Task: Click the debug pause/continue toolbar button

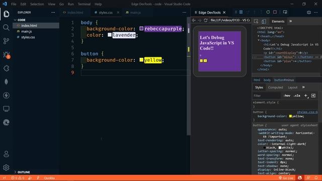Action: (241, 12)
